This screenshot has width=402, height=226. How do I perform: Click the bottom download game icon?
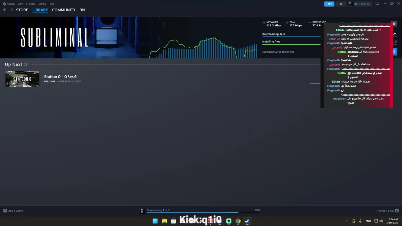142,211
